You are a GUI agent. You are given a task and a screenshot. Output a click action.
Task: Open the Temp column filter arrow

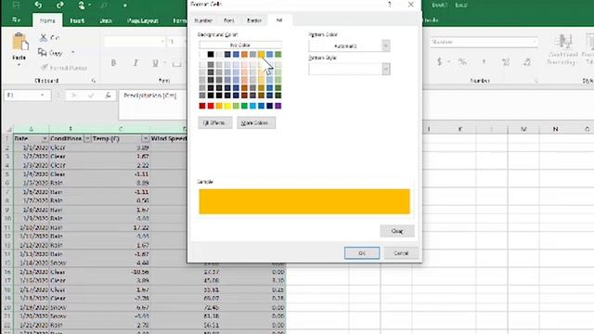click(145, 138)
